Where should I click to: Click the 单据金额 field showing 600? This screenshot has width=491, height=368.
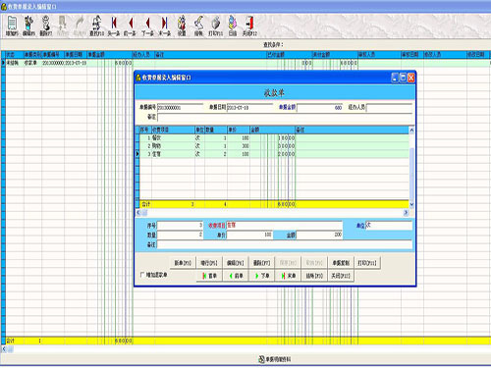pos(320,108)
